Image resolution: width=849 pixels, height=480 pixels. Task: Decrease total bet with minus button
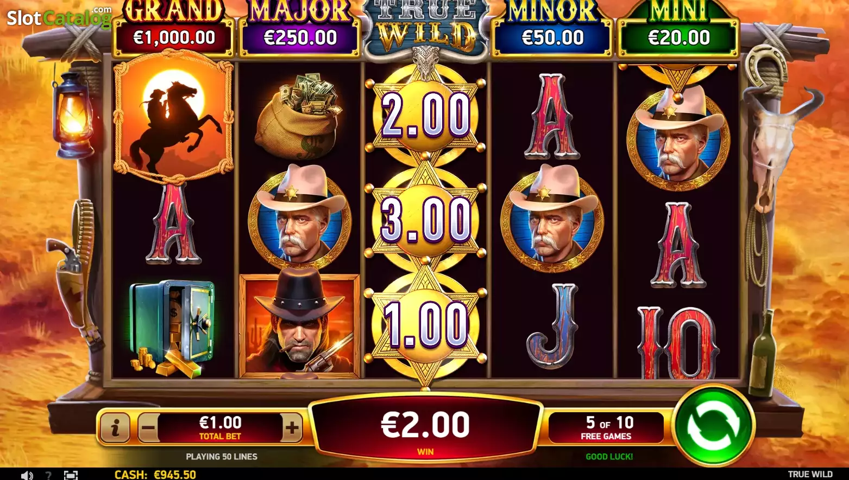(x=148, y=428)
